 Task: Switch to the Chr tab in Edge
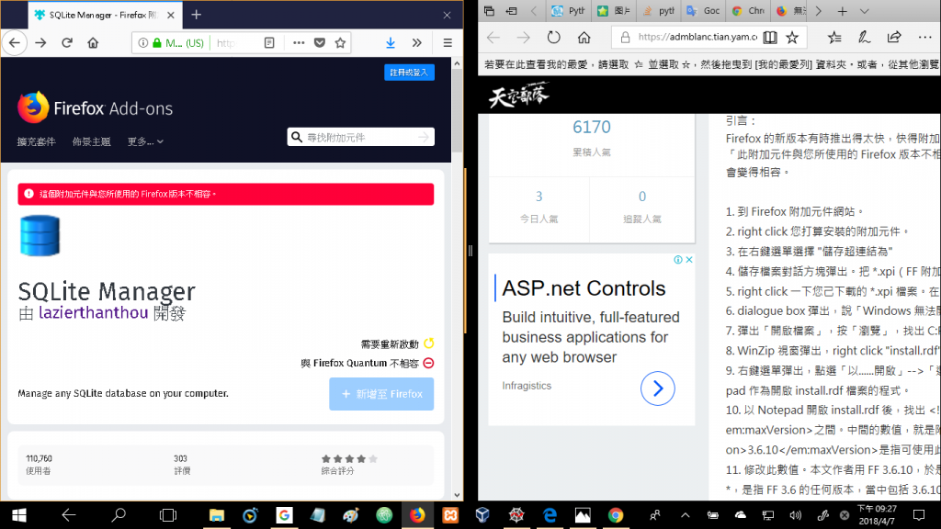click(748, 11)
